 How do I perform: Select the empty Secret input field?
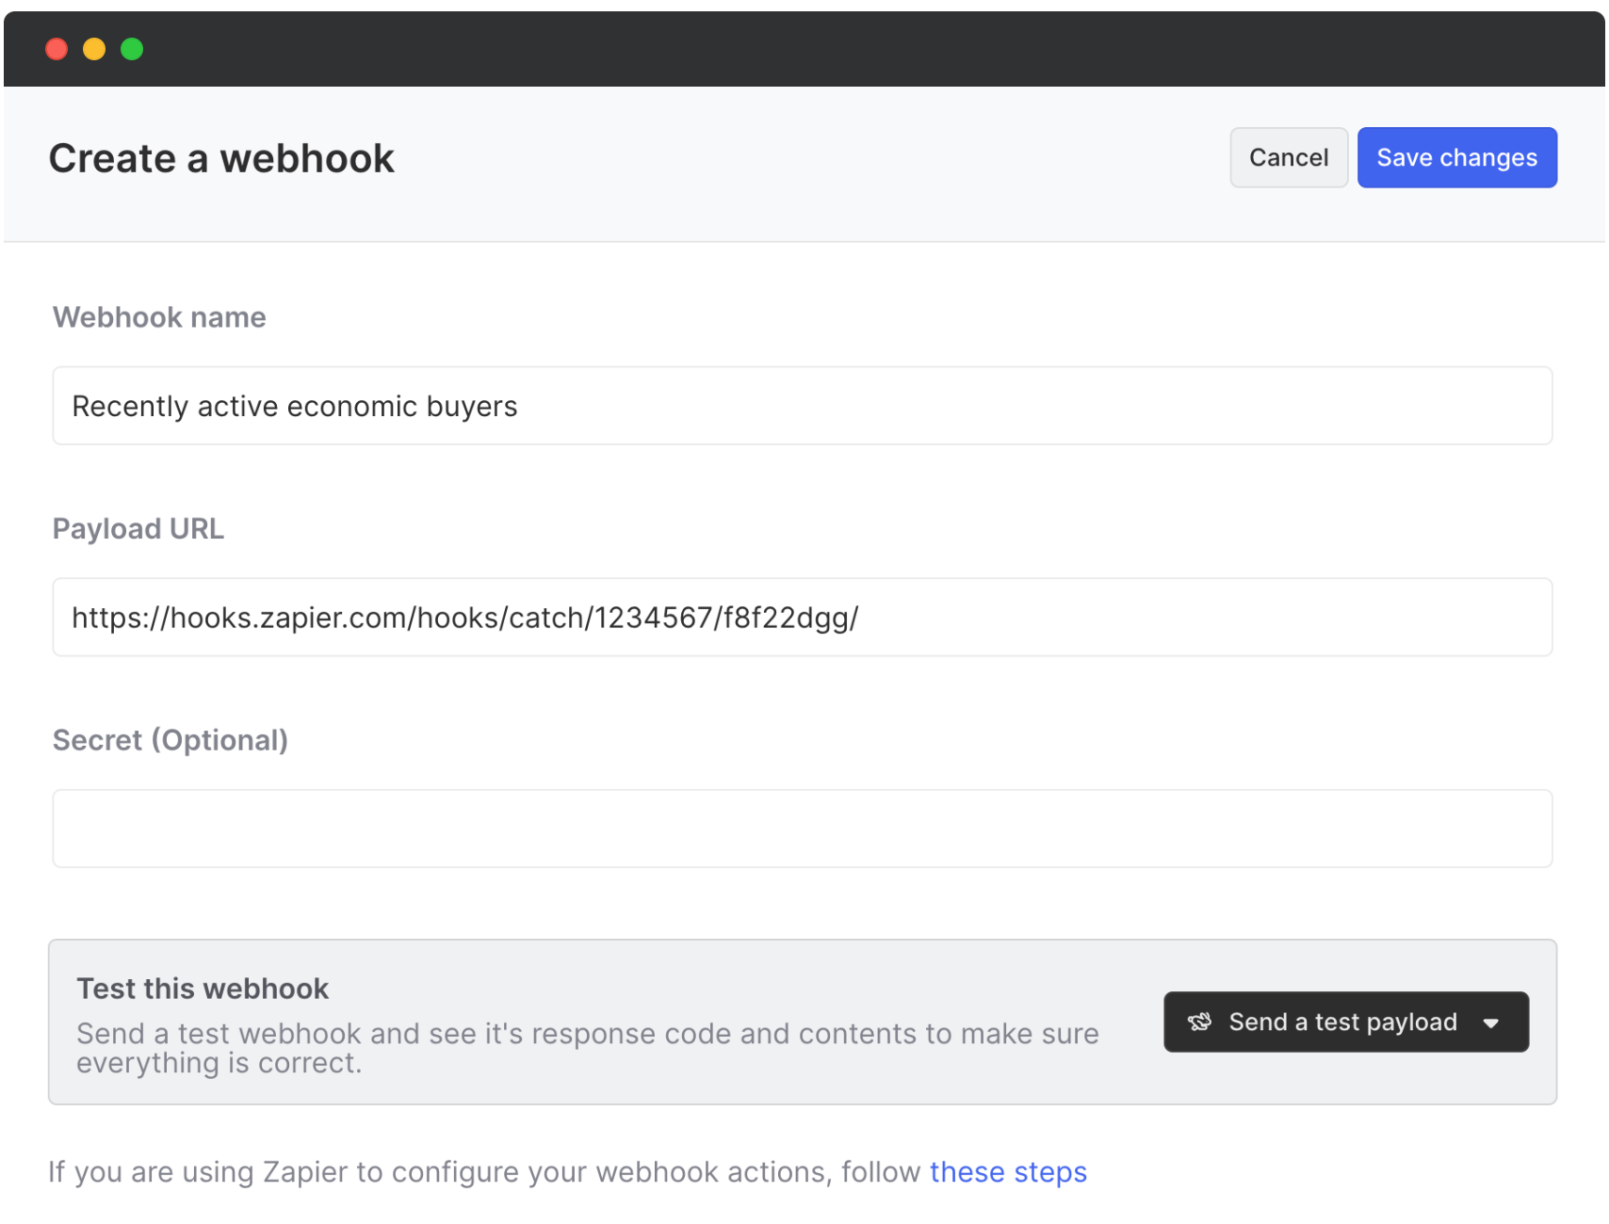(x=802, y=829)
